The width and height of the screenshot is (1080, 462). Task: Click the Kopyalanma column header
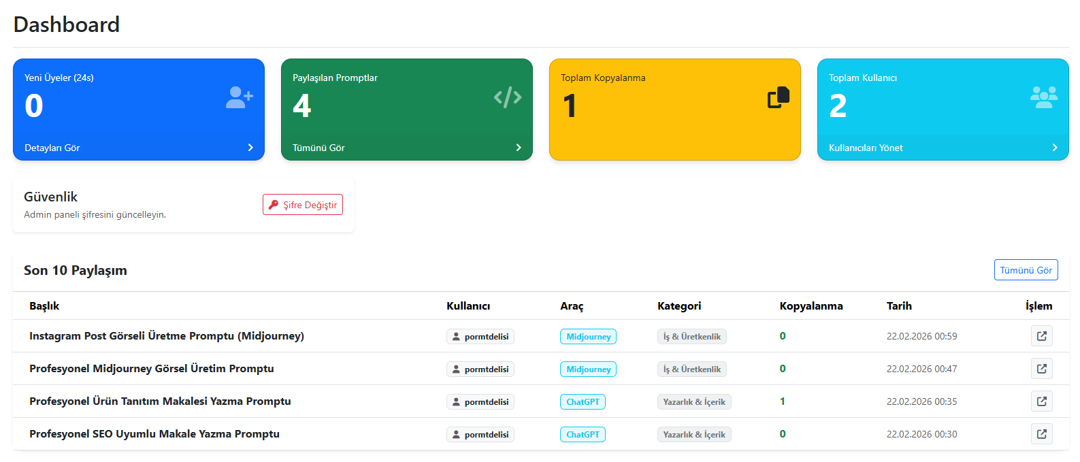tap(811, 306)
